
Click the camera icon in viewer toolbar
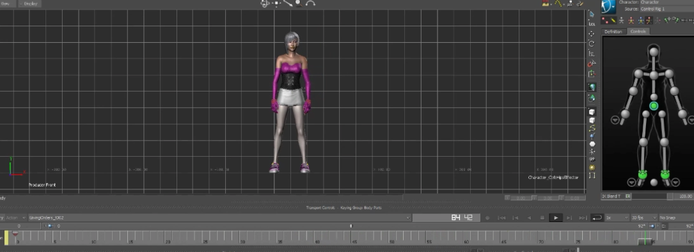point(592,159)
